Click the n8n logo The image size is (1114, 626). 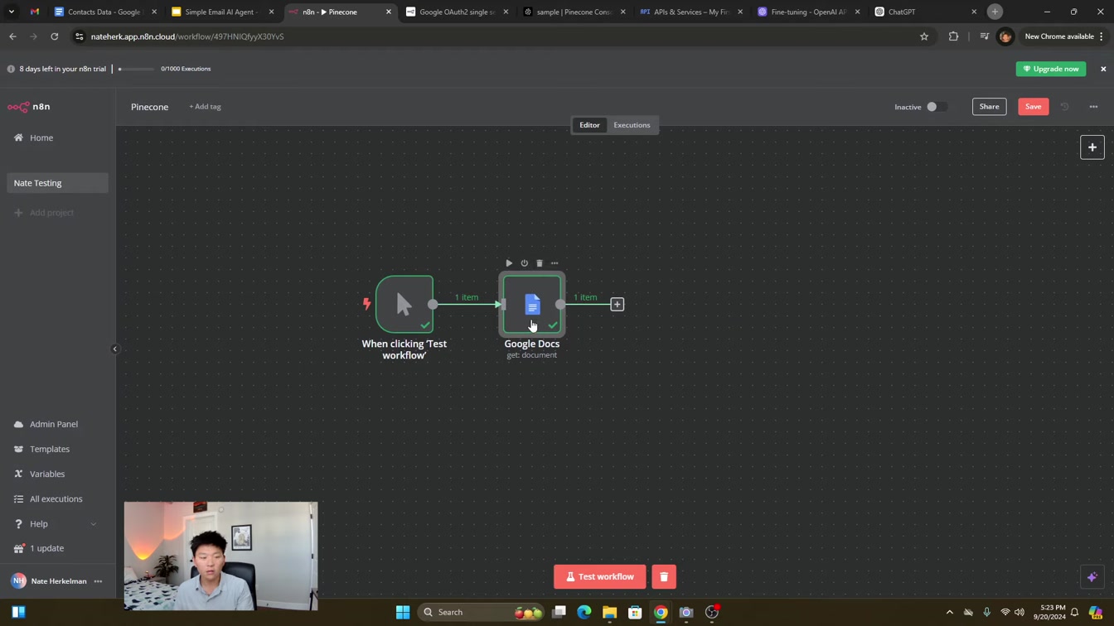(x=29, y=107)
